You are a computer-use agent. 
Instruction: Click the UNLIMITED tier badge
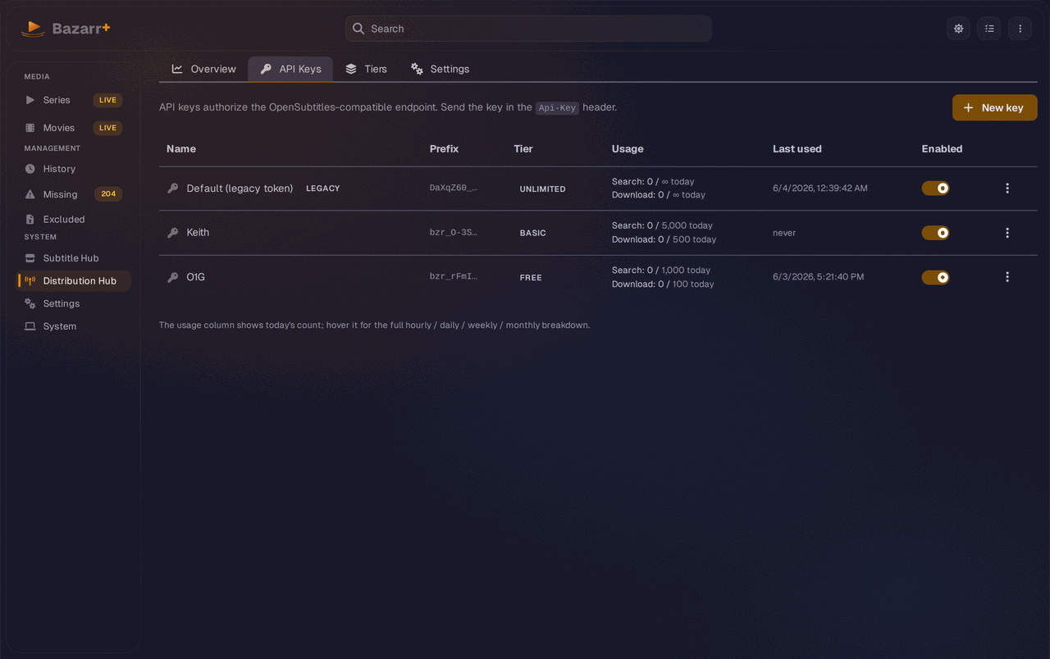(x=542, y=189)
